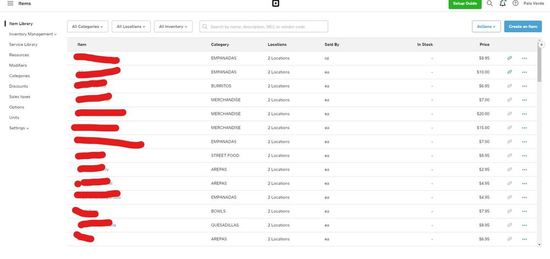Click the link icon on the $8.95 oz row

[510, 58]
